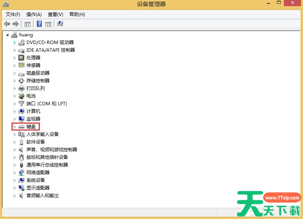The height and width of the screenshot is (219, 303).
Task: Select the 磁盘驱动器 tree item
Action: coord(38,73)
